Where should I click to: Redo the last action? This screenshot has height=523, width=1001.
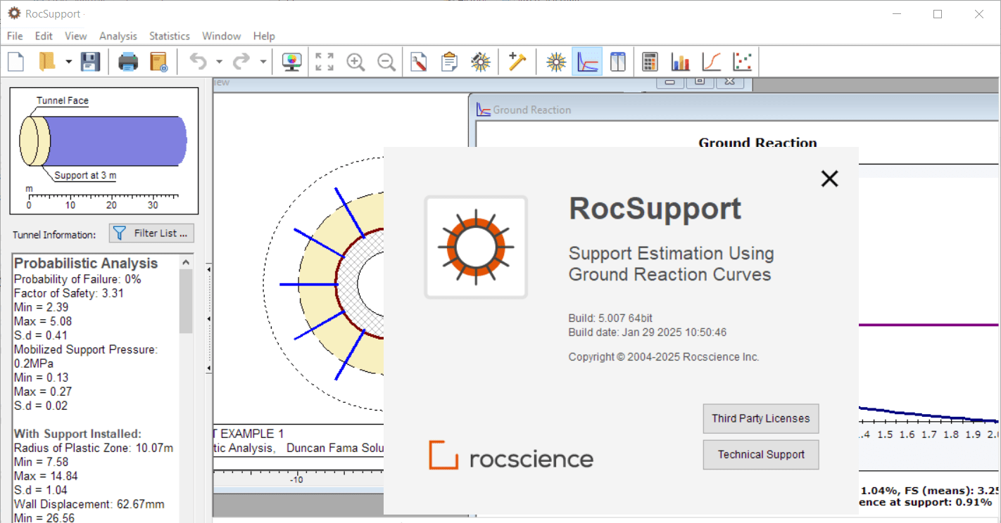(241, 62)
